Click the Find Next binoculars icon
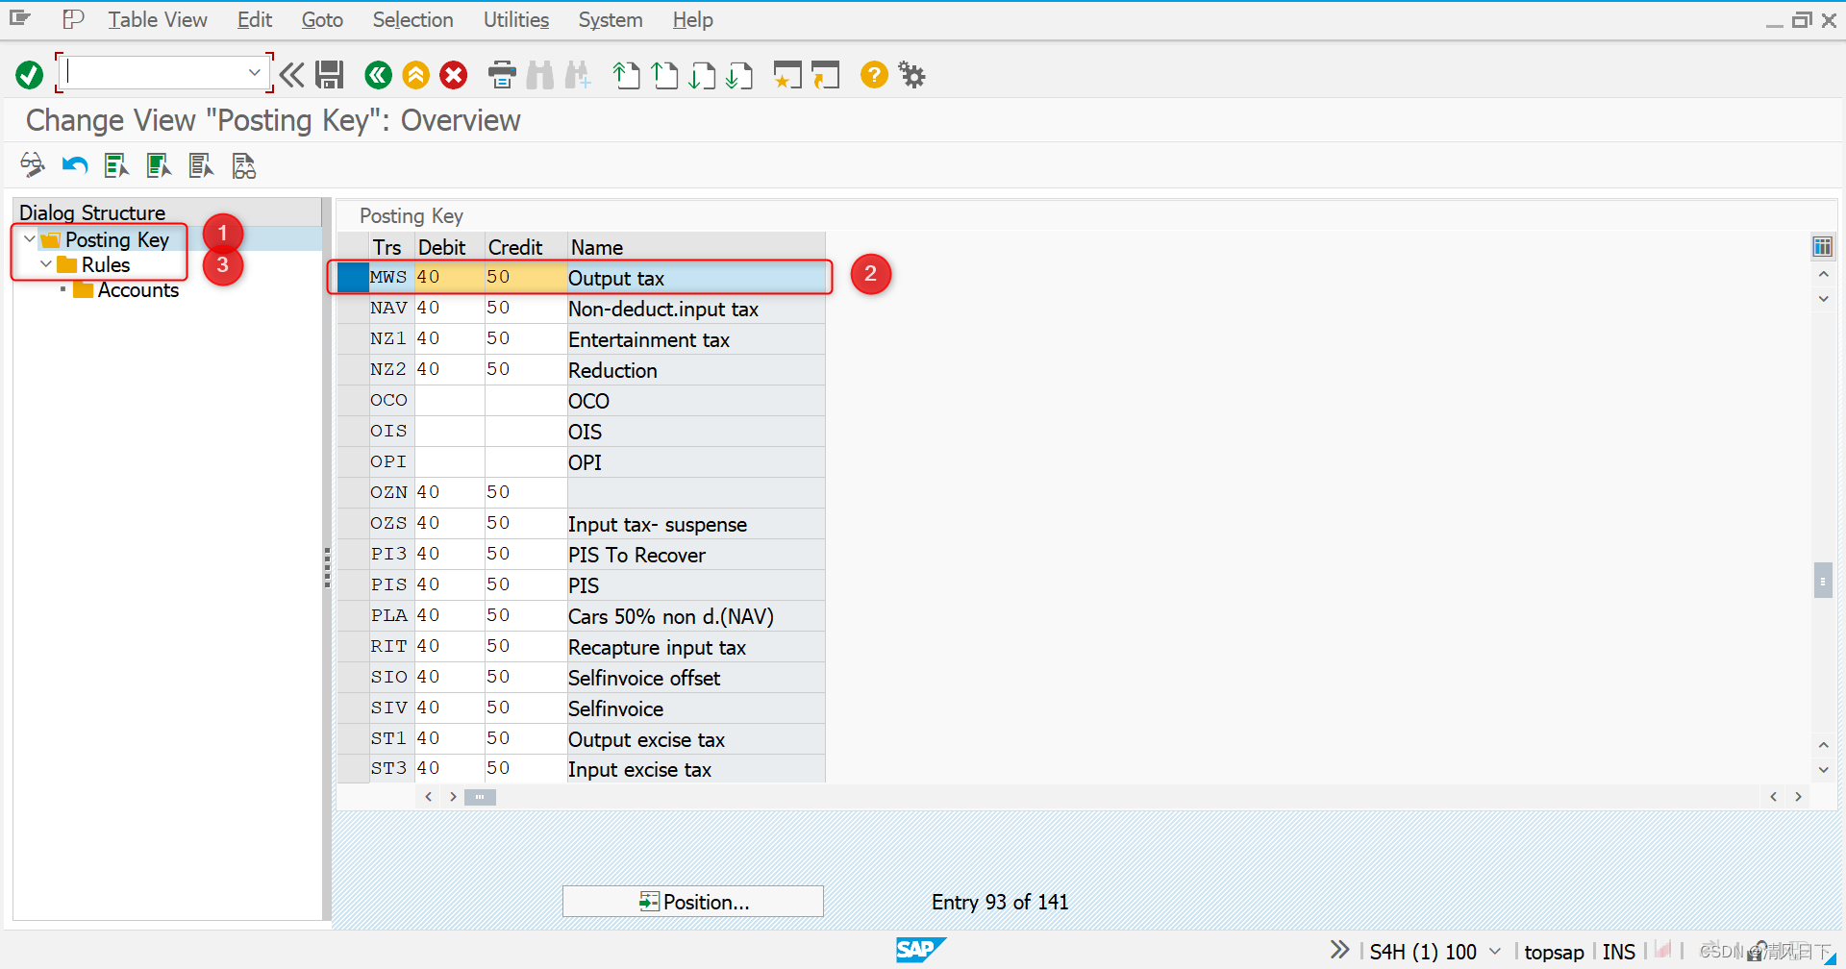This screenshot has height=969, width=1846. coord(578,74)
